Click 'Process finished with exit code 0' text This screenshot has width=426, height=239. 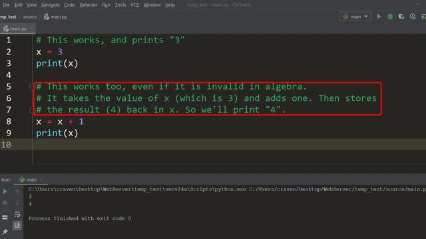(x=80, y=218)
